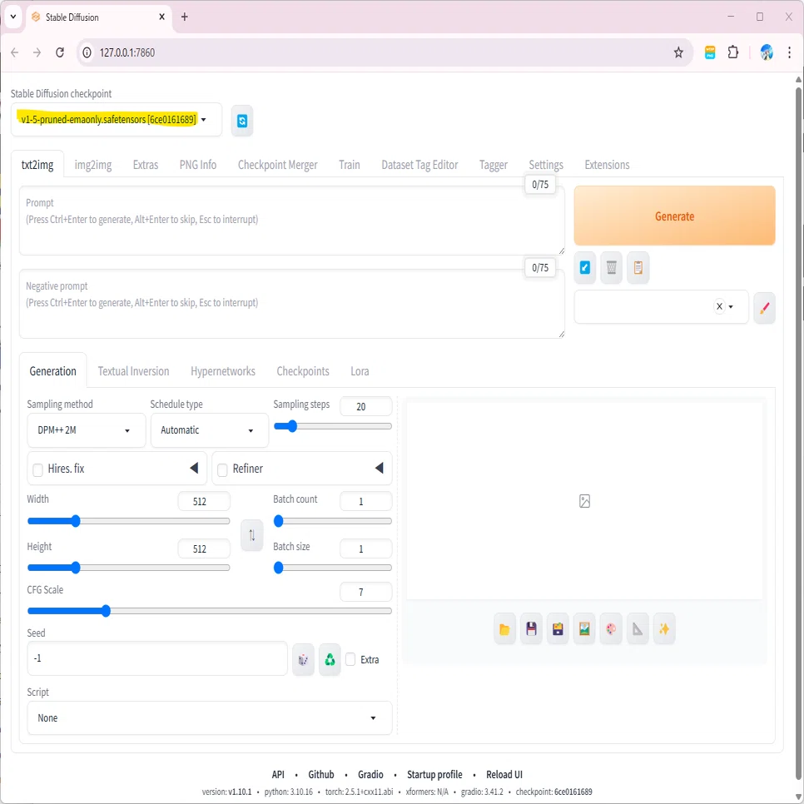Open the Settings tab
Image resolution: width=804 pixels, height=804 pixels.
546,165
